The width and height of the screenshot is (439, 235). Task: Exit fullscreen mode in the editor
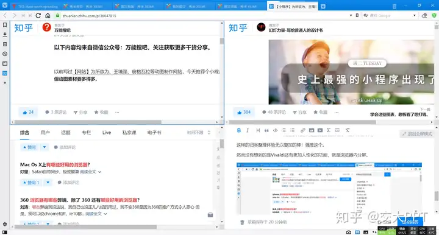(x=417, y=134)
